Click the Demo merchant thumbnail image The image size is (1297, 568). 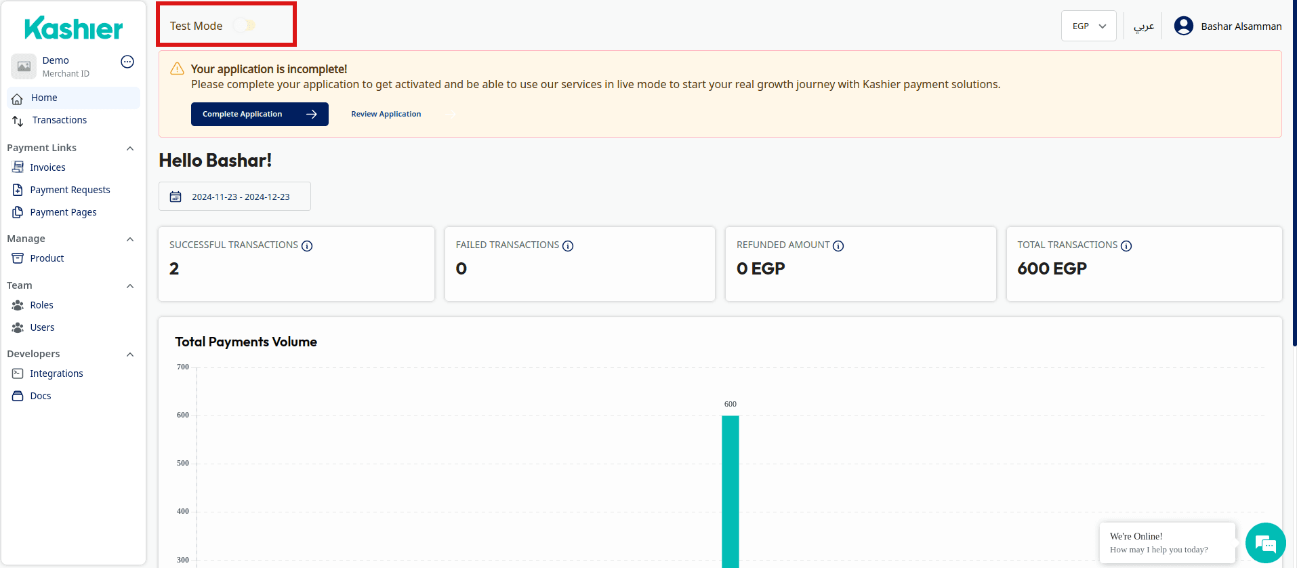24,66
